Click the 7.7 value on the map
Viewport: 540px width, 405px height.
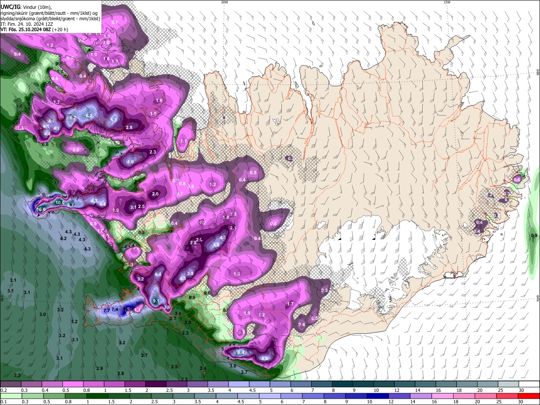(106, 310)
